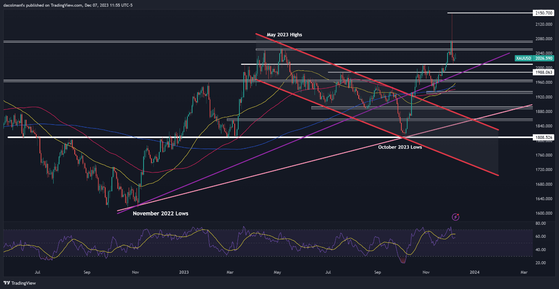559x289 pixels.
Task: Click the 1720.000 price axis label
Action: (x=544, y=170)
